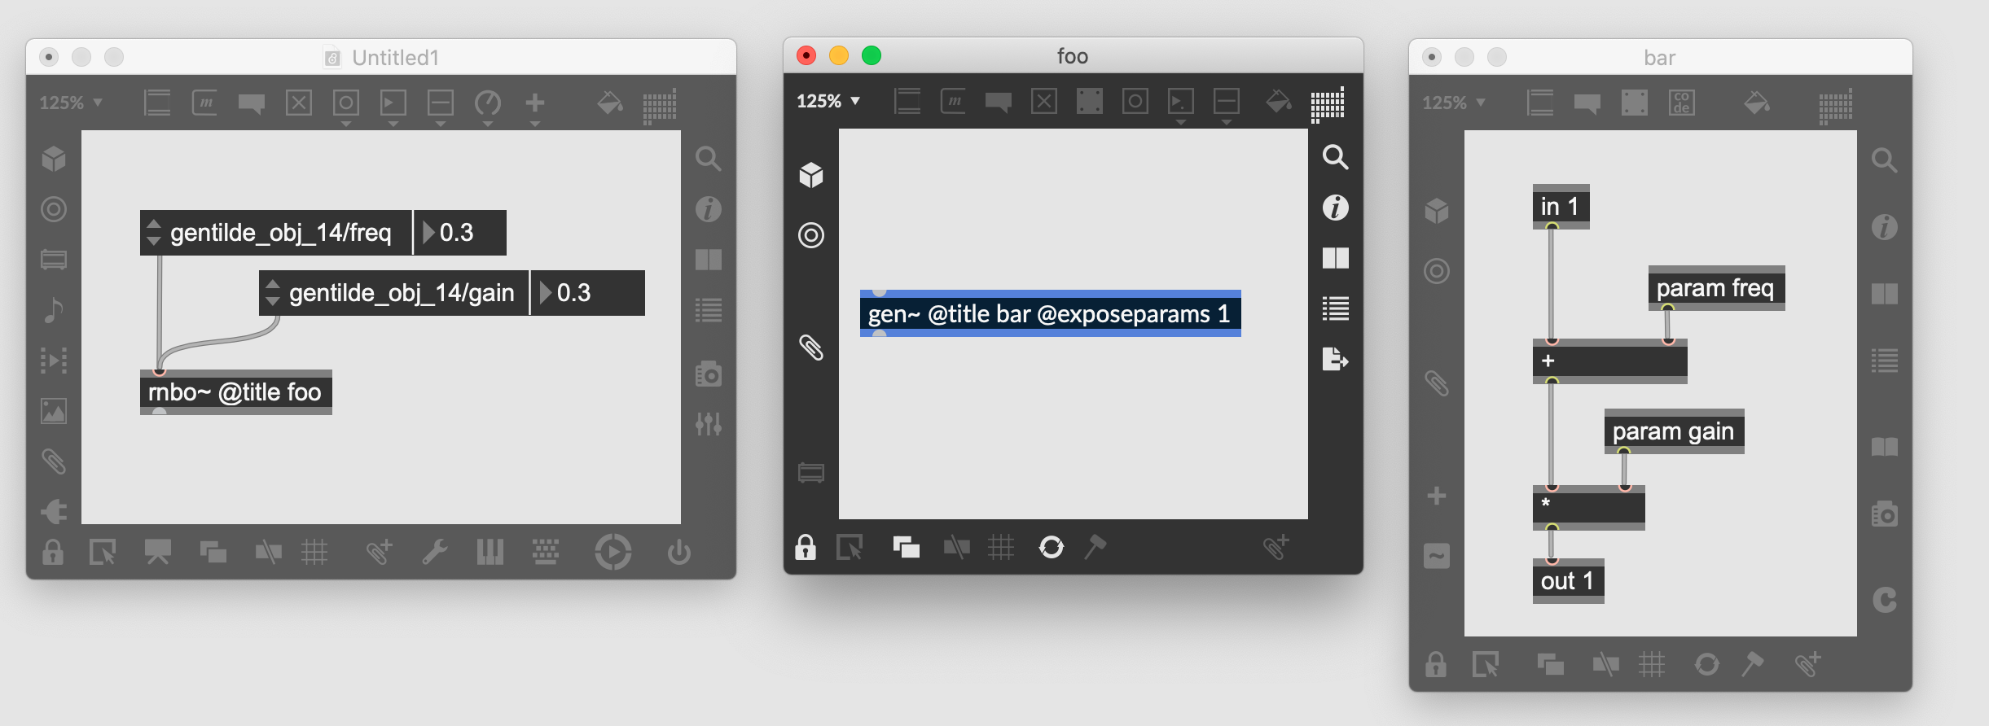Click the camera snapshots icon in Untitled1 sidebar
This screenshot has height=726, width=1989.
coord(708,374)
